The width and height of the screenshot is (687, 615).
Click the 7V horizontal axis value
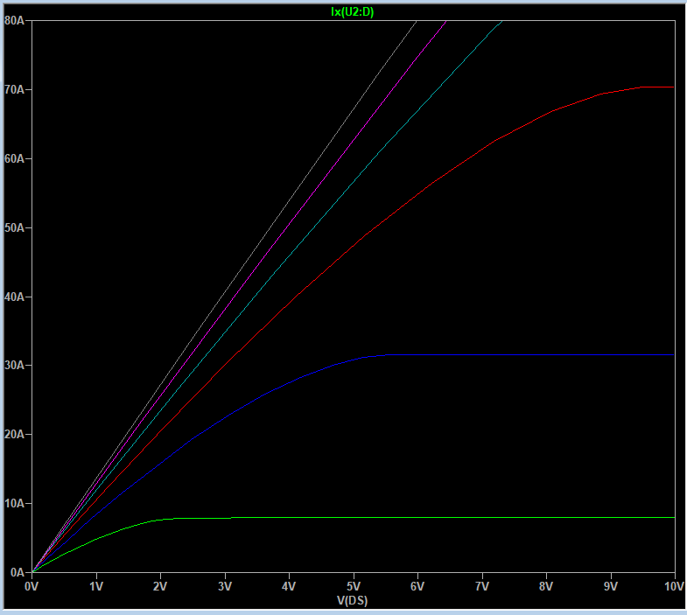[x=482, y=586]
